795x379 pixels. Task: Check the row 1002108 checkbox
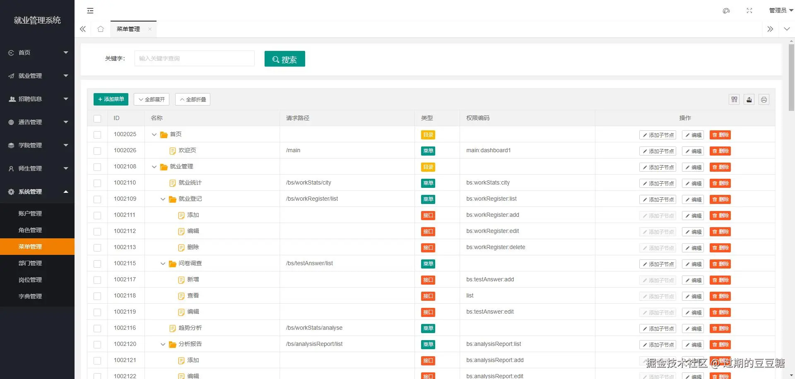click(x=97, y=167)
